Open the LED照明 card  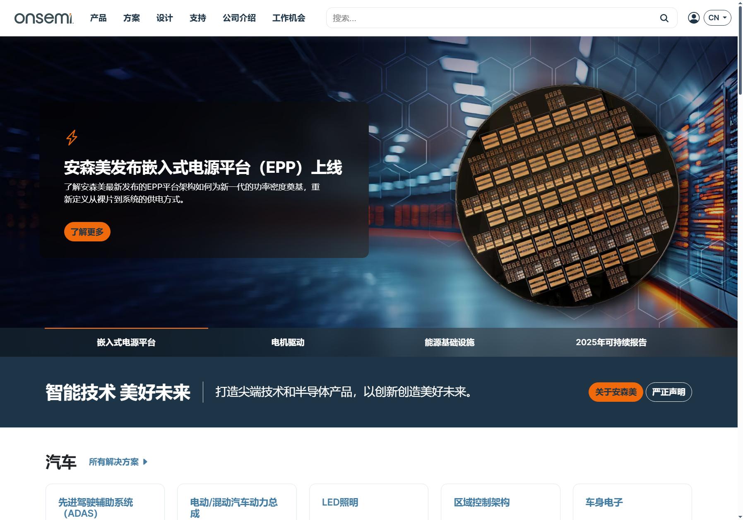pyautogui.click(x=369, y=502)
